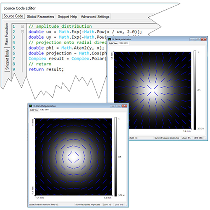Maximize the Radial polarization window
The image size is (210, 210).
(198, 39)
